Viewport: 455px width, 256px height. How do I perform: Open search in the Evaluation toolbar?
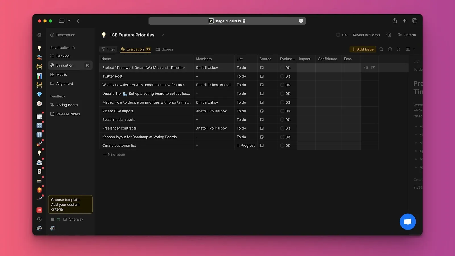[381, 49]
